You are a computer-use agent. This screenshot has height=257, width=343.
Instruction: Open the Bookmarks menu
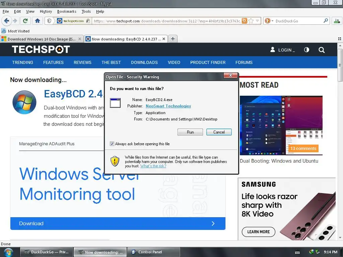coord(67,11)
